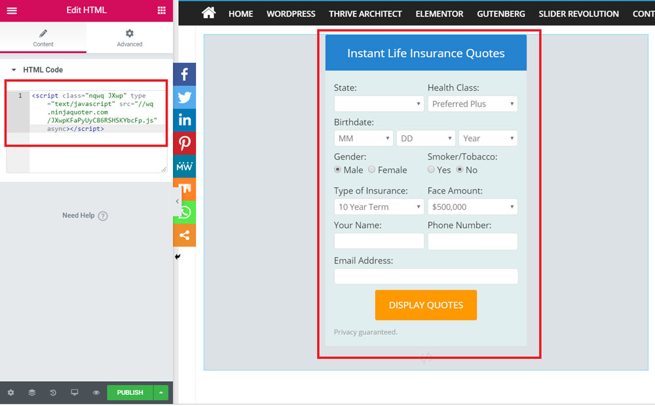The image size is (655, 406).
Task: Share on Facebook
Action: tap(184, 74)
